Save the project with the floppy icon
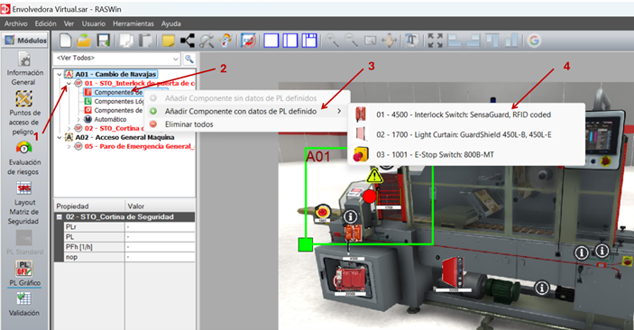This screenshot has height=330, width=634. 104,41
